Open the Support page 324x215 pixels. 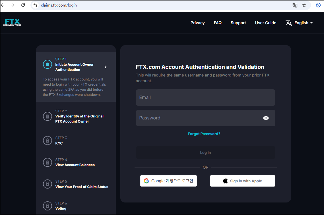point(238,23)
